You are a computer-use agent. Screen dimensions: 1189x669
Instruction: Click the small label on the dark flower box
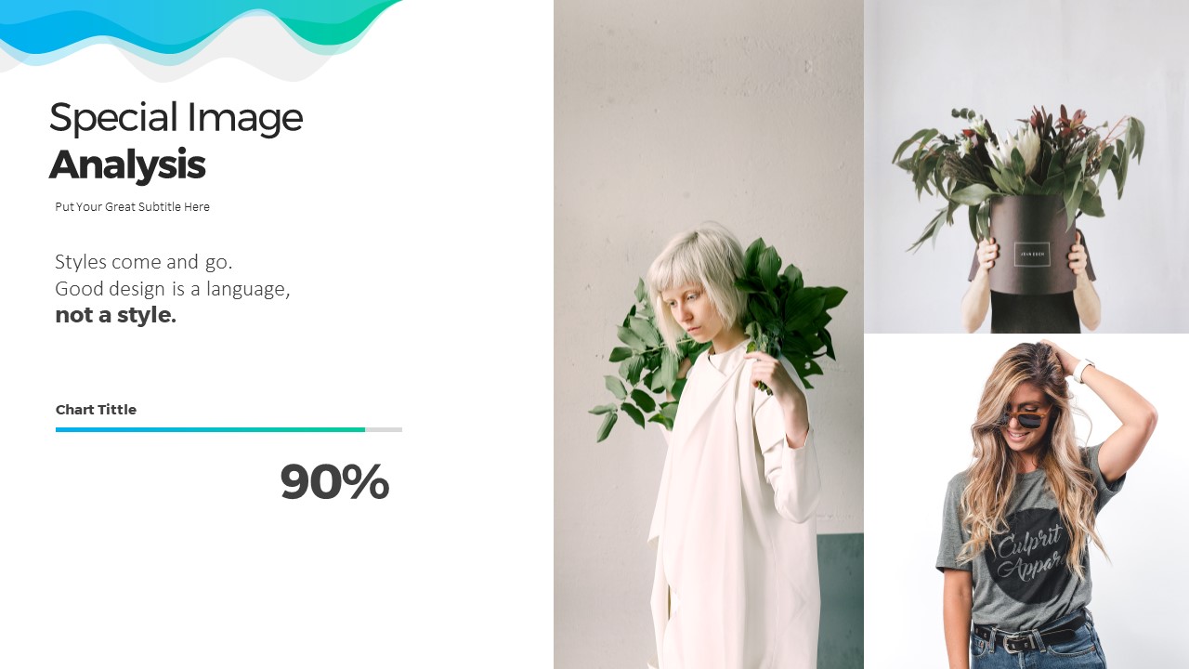[x=1032, y=254]
